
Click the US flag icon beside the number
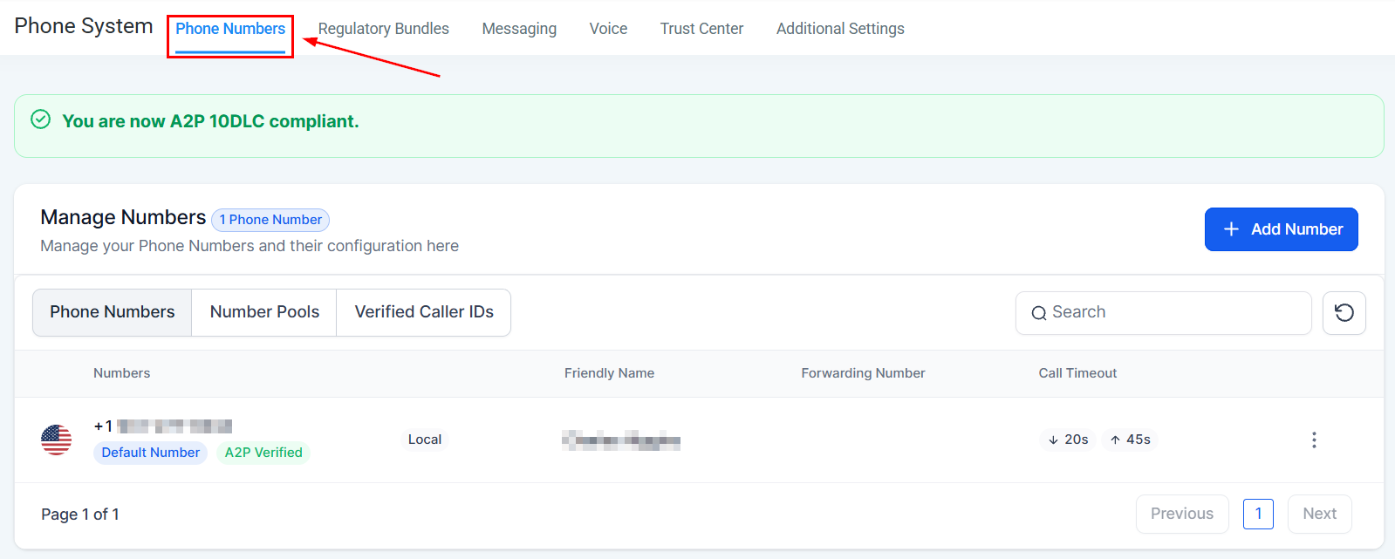[56, 440]
